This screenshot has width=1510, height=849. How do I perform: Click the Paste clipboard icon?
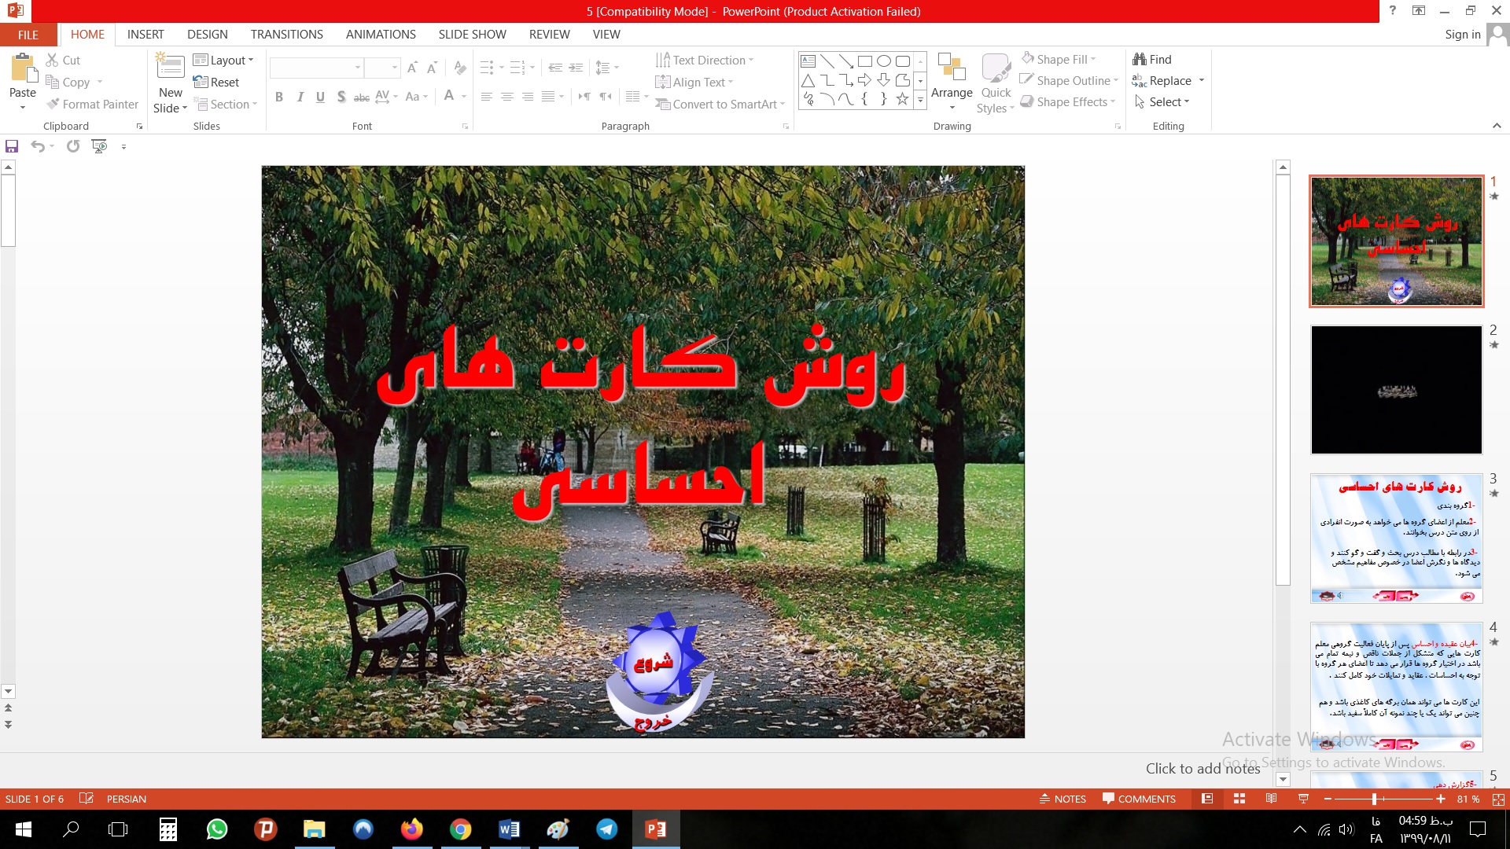pos(23,70)
